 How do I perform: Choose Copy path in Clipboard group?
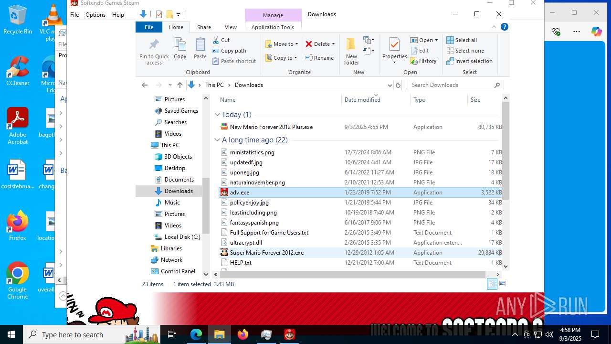point(229,51)
